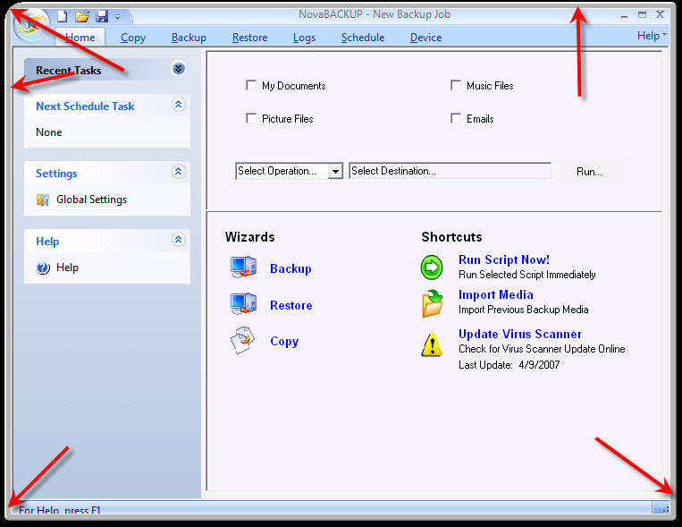The height and width of the screenshot is (527, 682).
Task: Click the Save floppy disk icon
Action: 102,16
